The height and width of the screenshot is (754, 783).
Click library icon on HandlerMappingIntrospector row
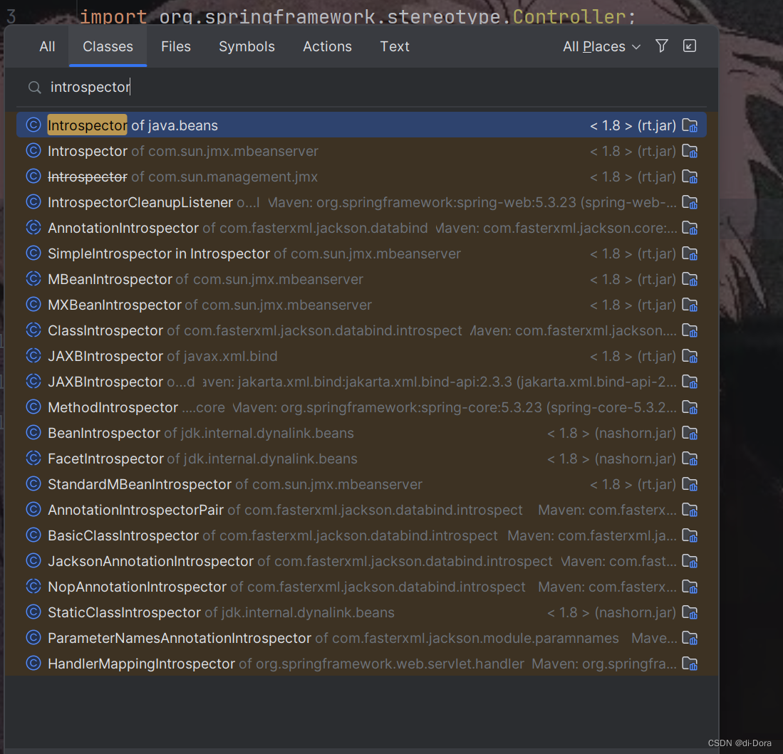pos(690,664)
